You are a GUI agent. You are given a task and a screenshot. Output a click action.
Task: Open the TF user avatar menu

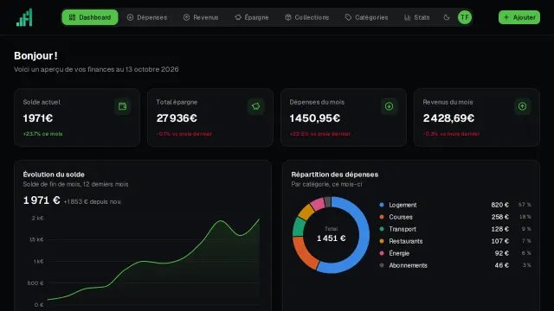click(x=465, y=17)
